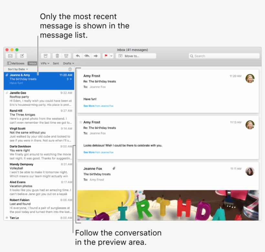Open the VIPs menu
The image size is (265, 252).
(x=45, y=63)
